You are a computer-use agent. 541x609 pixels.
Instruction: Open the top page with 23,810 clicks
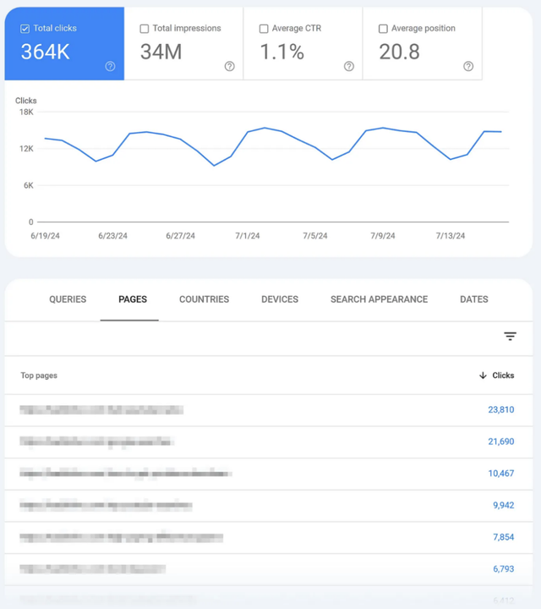point(101,410)
